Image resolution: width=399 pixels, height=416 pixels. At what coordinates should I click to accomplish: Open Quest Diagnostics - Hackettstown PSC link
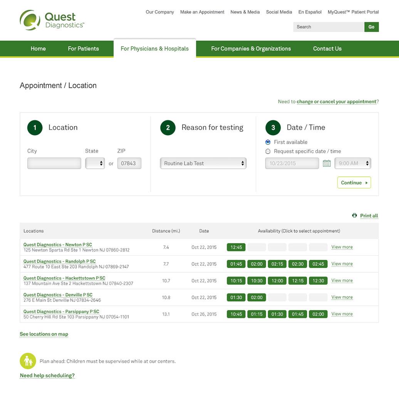[64, 278]
